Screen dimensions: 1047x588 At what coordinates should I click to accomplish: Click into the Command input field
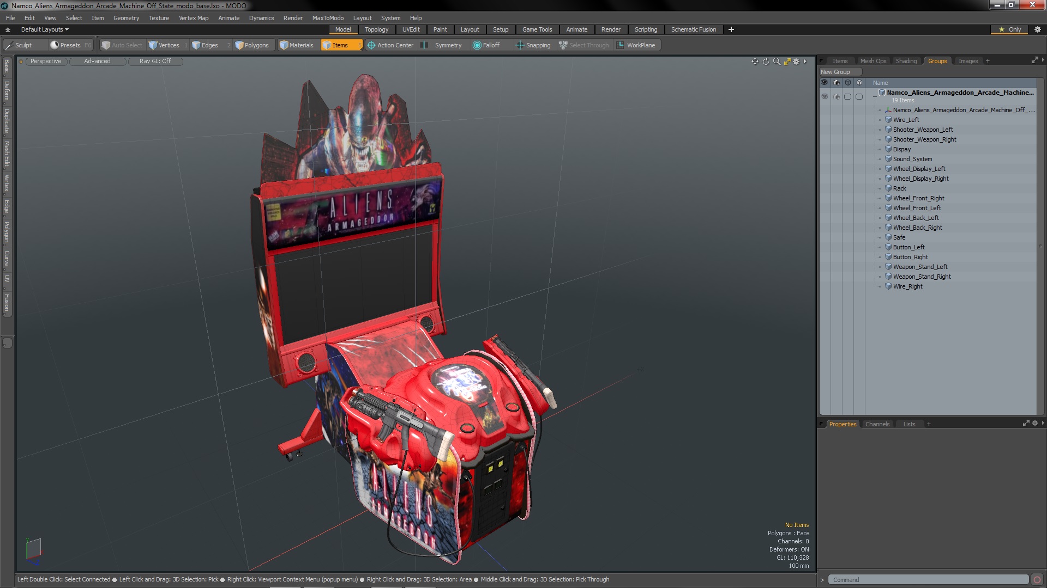[928, 580]
